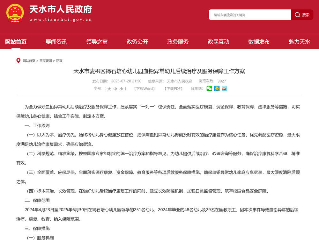Viewport: 319px width, 240px height.
Task: Click the magnifier search icon
Action: [297, 15]
